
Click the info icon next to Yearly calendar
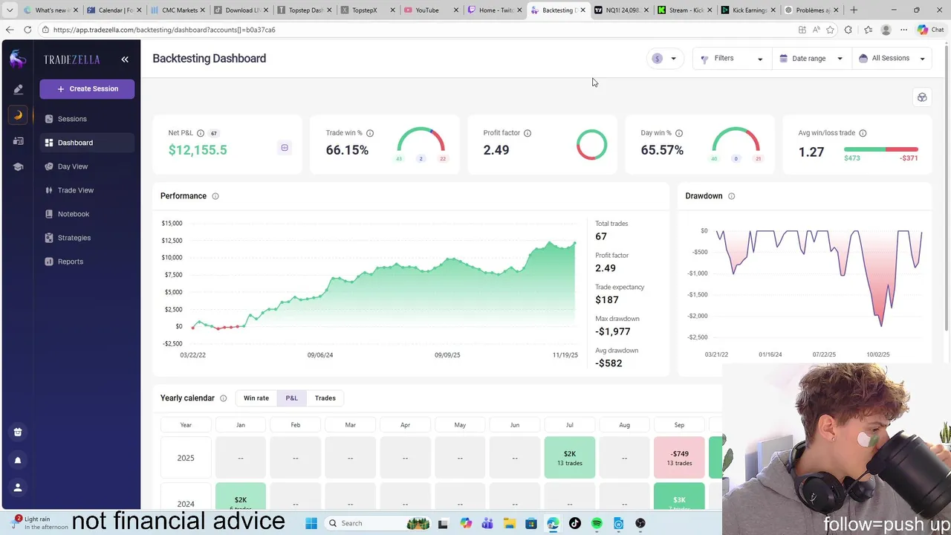pyautogui.click(x=223, y=398)
